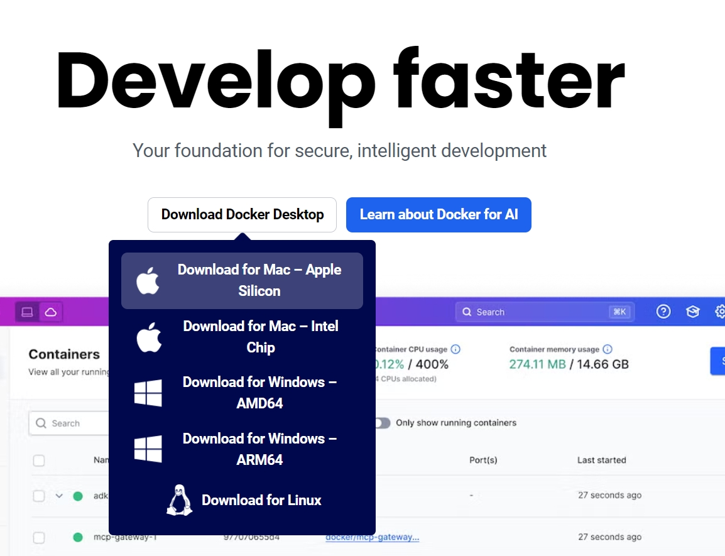This screenshot has width=725, height=556.
Task: Expand the adk container row chevron
Action: coord(59,496)
